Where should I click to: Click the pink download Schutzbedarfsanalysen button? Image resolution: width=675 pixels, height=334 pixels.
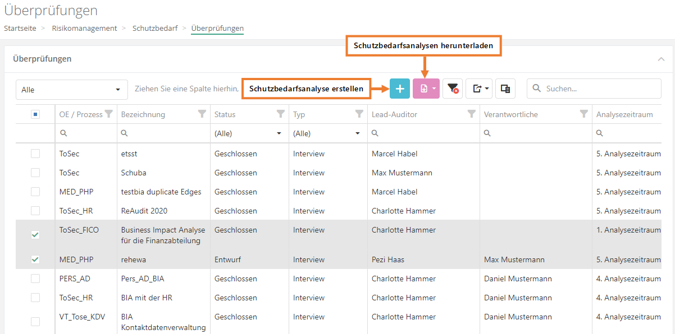coord(426,89)
